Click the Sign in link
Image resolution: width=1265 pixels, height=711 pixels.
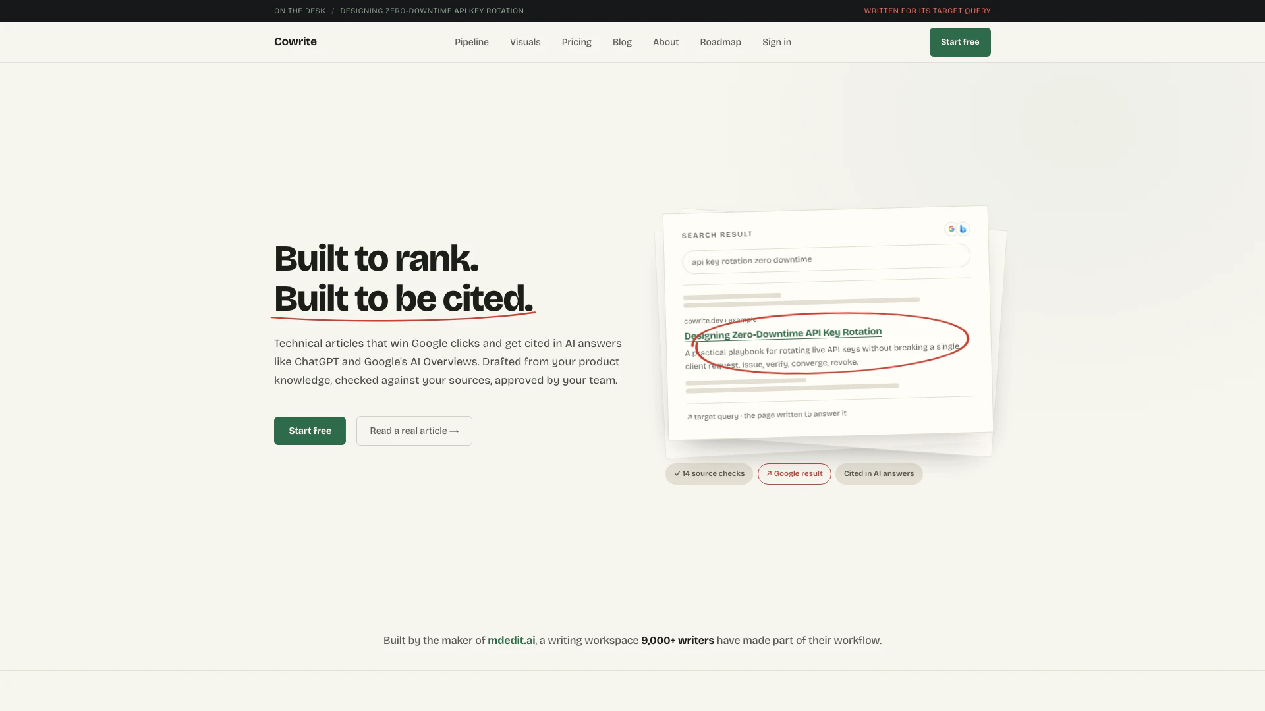point(777,42)
